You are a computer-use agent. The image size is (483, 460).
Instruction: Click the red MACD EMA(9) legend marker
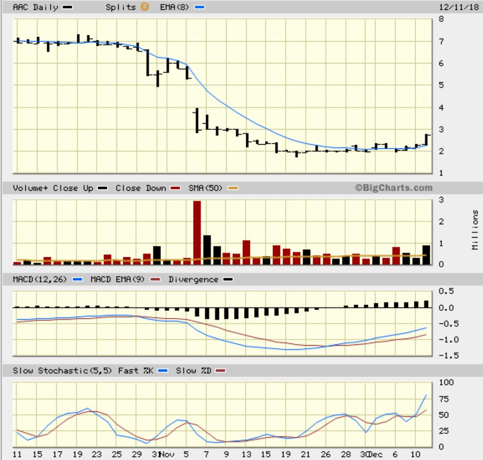[x=155, y=280]
